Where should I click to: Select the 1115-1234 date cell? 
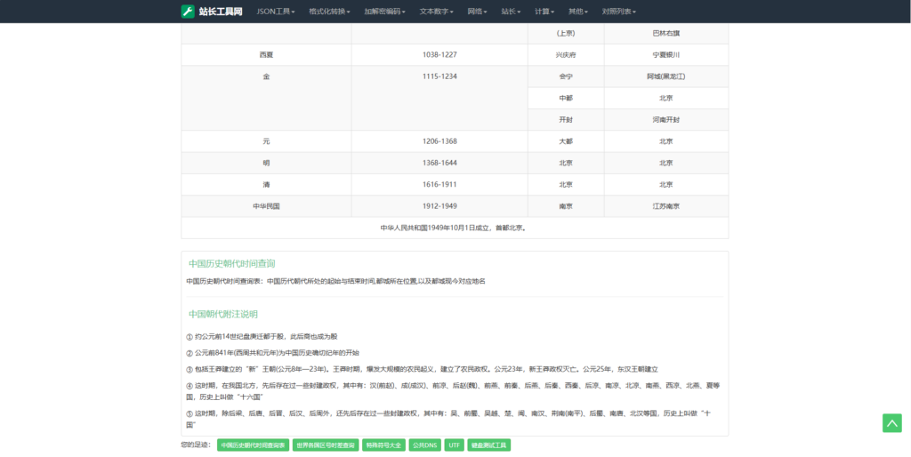coord(439,98)
